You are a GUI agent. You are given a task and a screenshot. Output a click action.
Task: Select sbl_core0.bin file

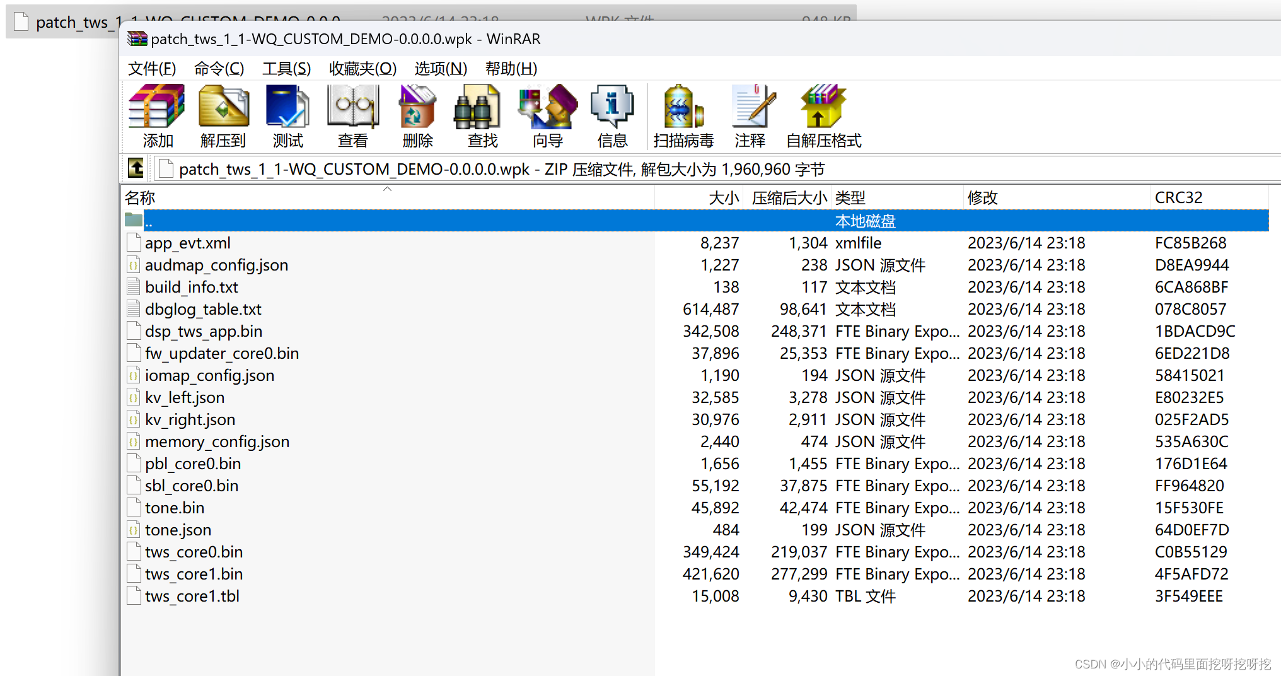[x=192, y=486]
